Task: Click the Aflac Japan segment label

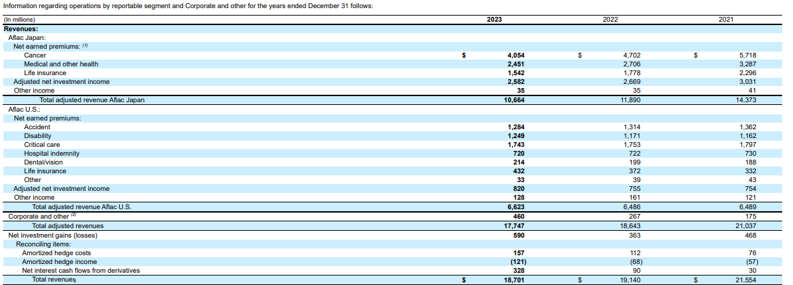Action: click(x=26, y=38)
